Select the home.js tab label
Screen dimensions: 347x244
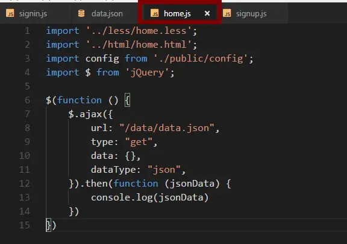pos(177,14)
